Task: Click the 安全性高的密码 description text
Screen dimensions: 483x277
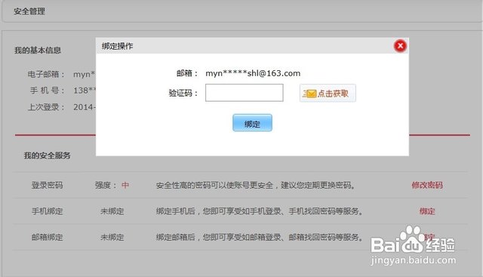Action: (x=256, y=185)
